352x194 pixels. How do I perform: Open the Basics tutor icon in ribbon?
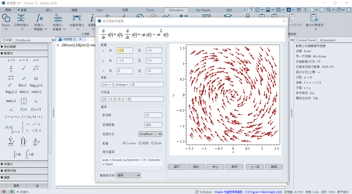[x=6, y=19]
